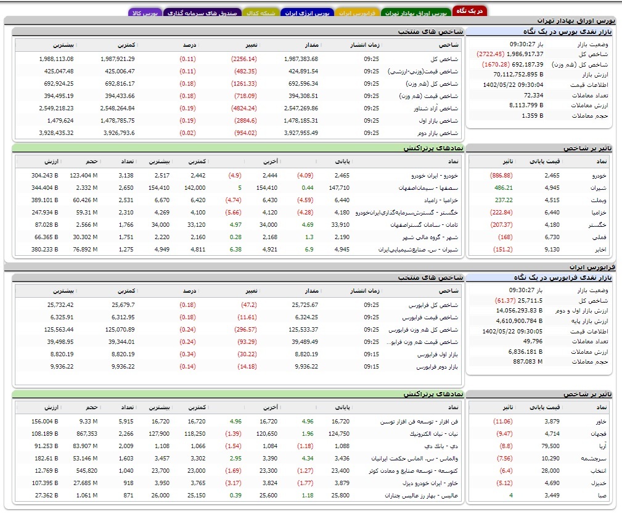This screenshot has height=527, width=622.
Task: Go to the 'شبکه کدال' tab
Action: [x=260, y=12]
